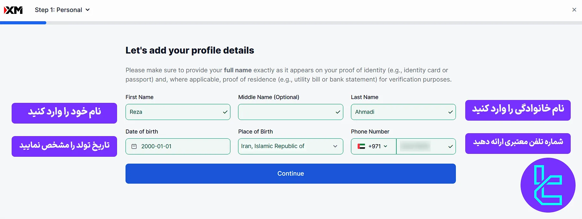Click the calendar icon in Date of birth
This screenshot has width=582, height=219.
[x=134, y=146]
